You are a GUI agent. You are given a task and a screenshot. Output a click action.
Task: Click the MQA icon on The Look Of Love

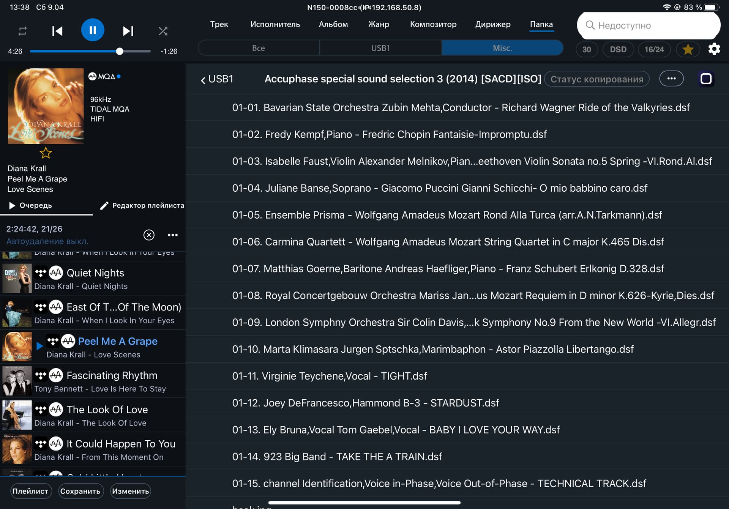(x=56, y=409)
